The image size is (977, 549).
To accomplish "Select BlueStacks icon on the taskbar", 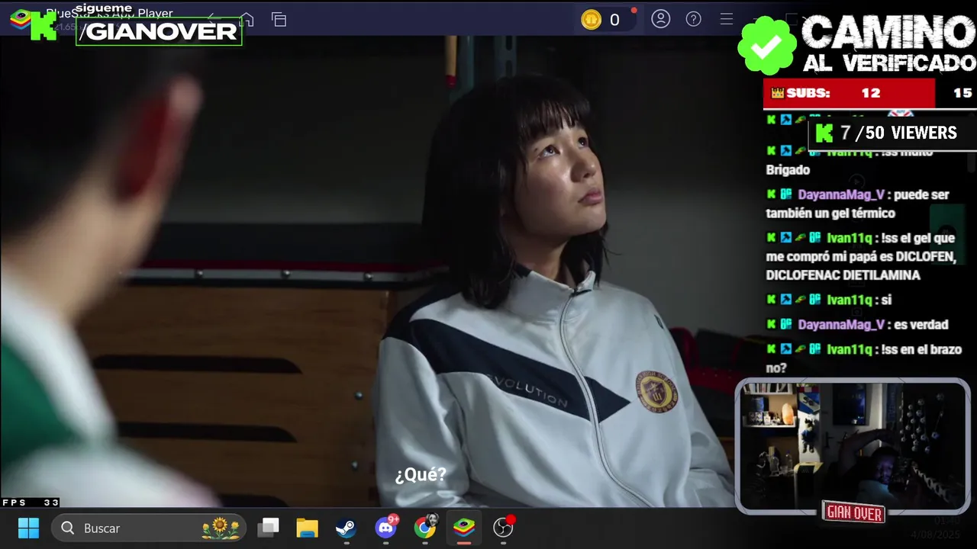I will (464, 528).
